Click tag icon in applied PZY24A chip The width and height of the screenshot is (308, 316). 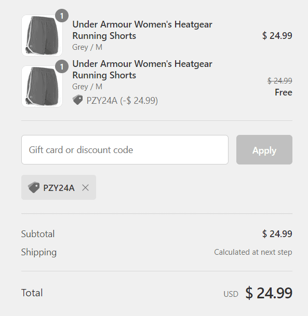(34, 187)
